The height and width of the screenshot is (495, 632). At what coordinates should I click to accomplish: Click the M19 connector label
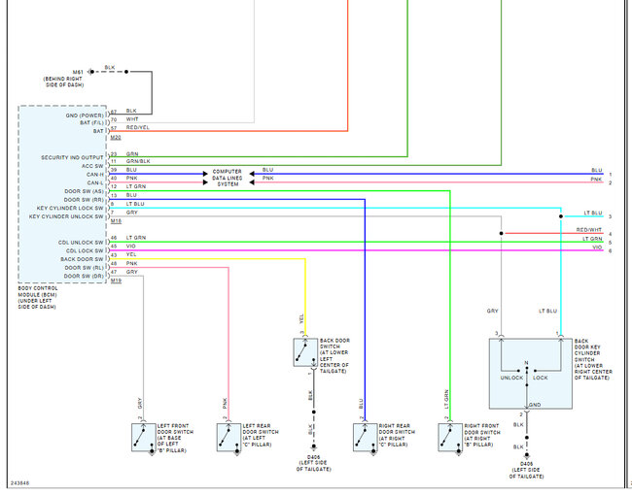[x=116, y=280]
